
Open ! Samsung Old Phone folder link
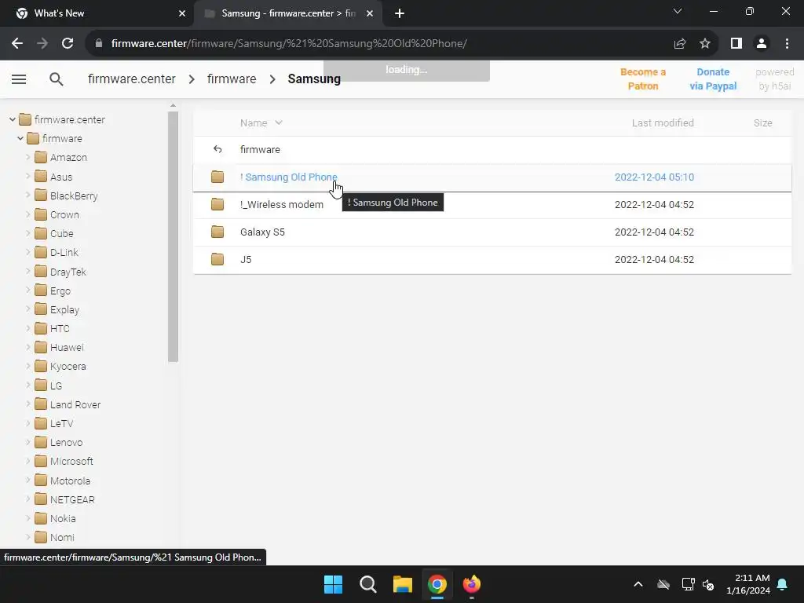pyautogui.click(x=289, y=177)
